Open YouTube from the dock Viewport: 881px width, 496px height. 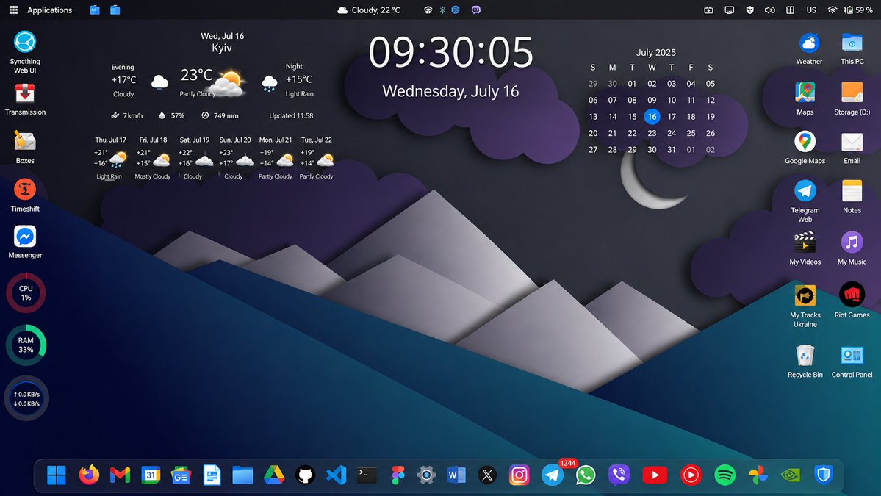pyautogui.click(x=655, y=475)
